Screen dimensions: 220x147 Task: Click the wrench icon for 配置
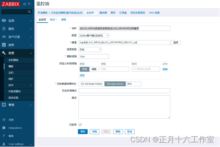(x=4, y=53)
